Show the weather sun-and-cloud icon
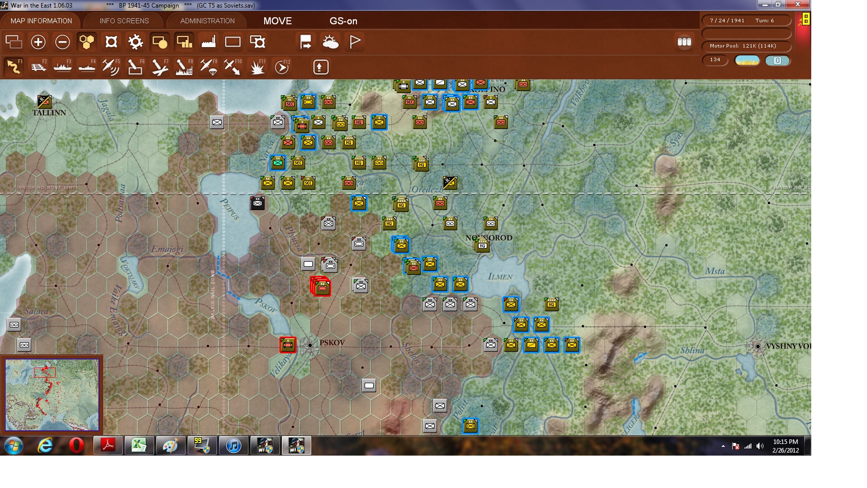The image size is (867, 488). pyautogui.click(x=330, y=42)
